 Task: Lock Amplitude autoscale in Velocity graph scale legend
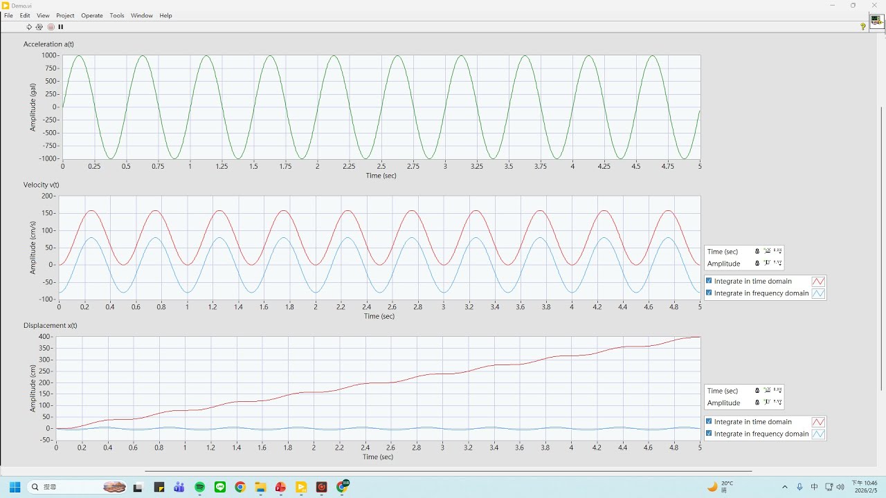757,263
